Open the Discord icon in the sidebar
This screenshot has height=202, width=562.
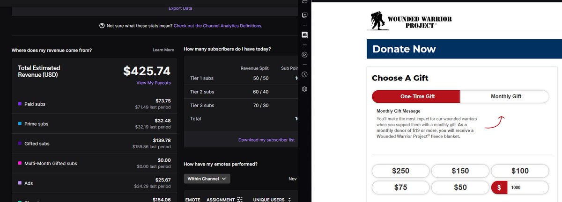304,35
